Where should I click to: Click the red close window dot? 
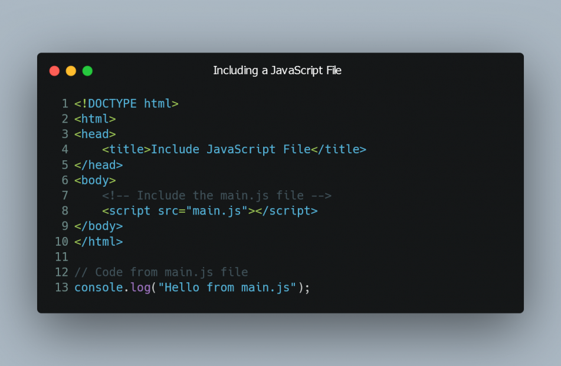coord(54,71)
